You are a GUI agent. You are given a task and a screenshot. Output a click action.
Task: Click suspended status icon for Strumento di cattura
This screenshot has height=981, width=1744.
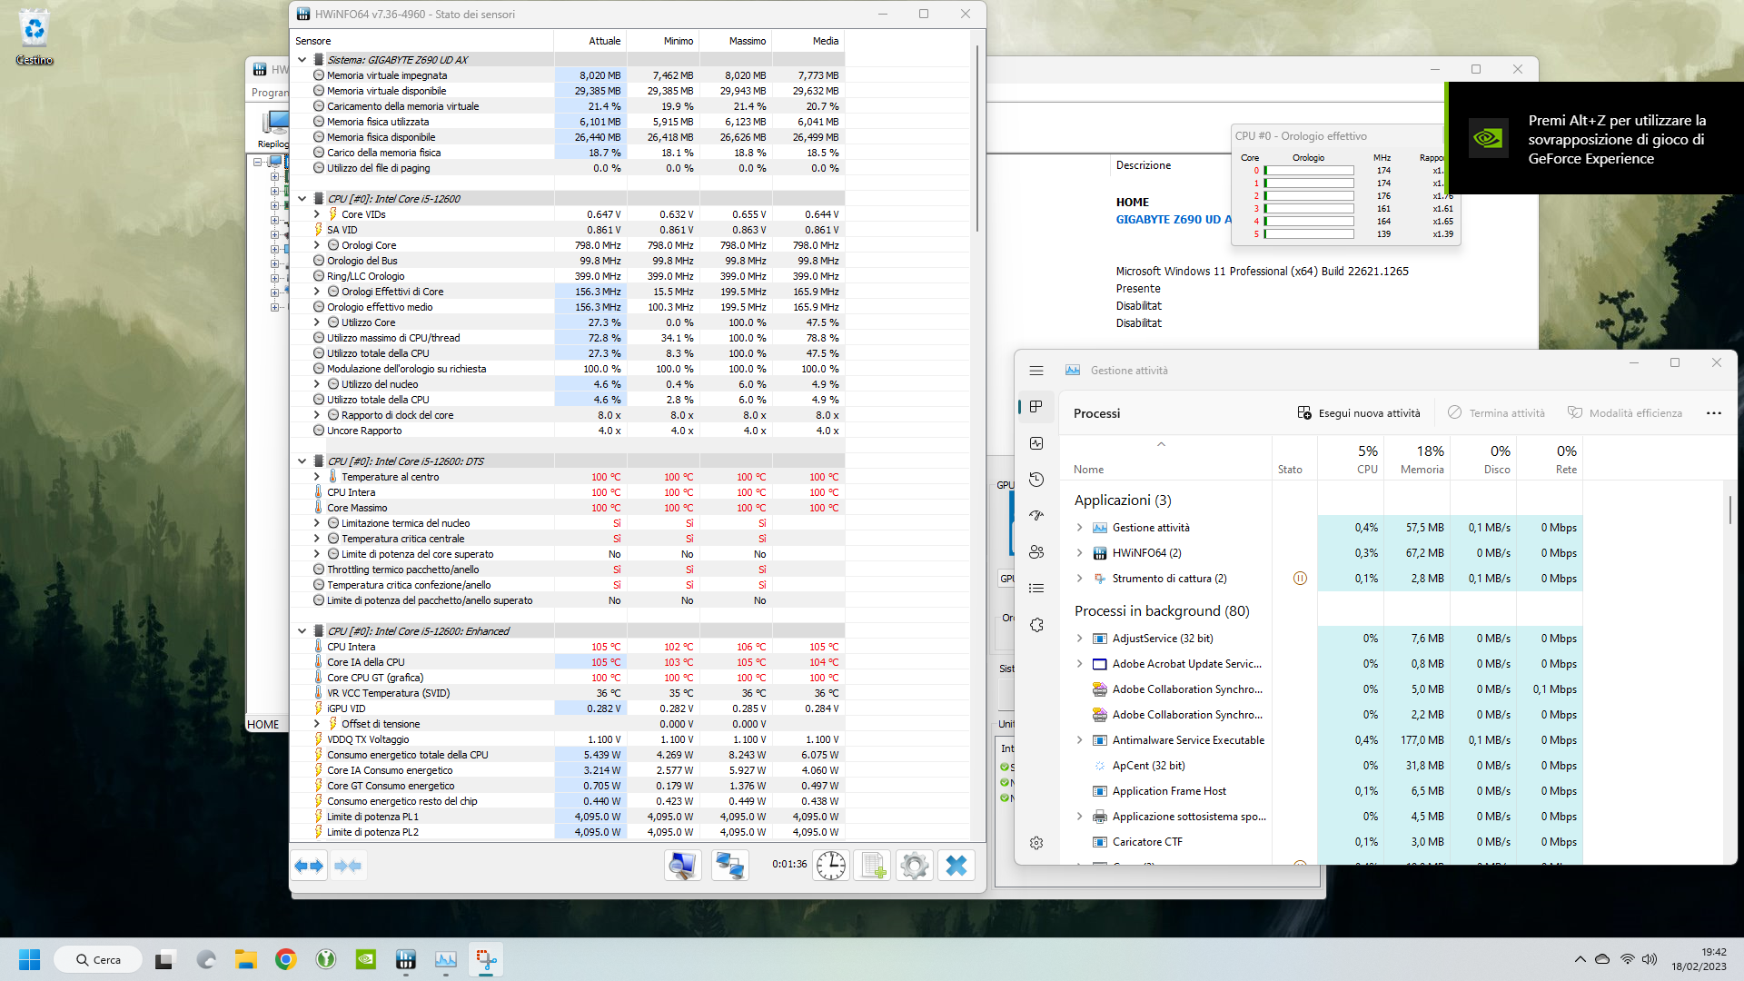click(1300, 579)
